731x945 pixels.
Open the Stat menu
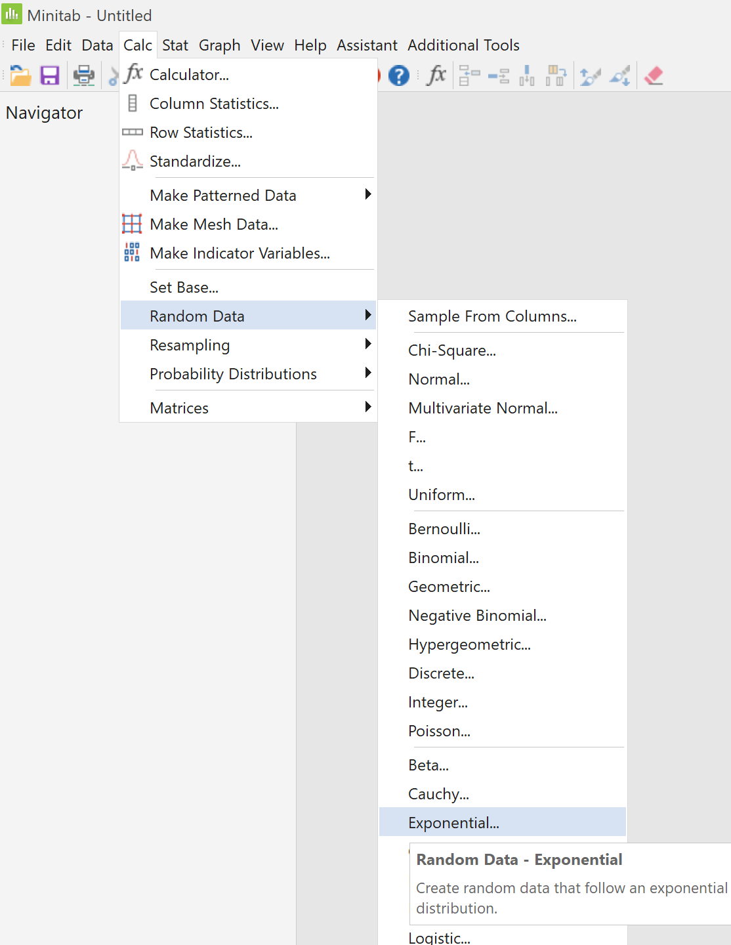coord(175,45)
